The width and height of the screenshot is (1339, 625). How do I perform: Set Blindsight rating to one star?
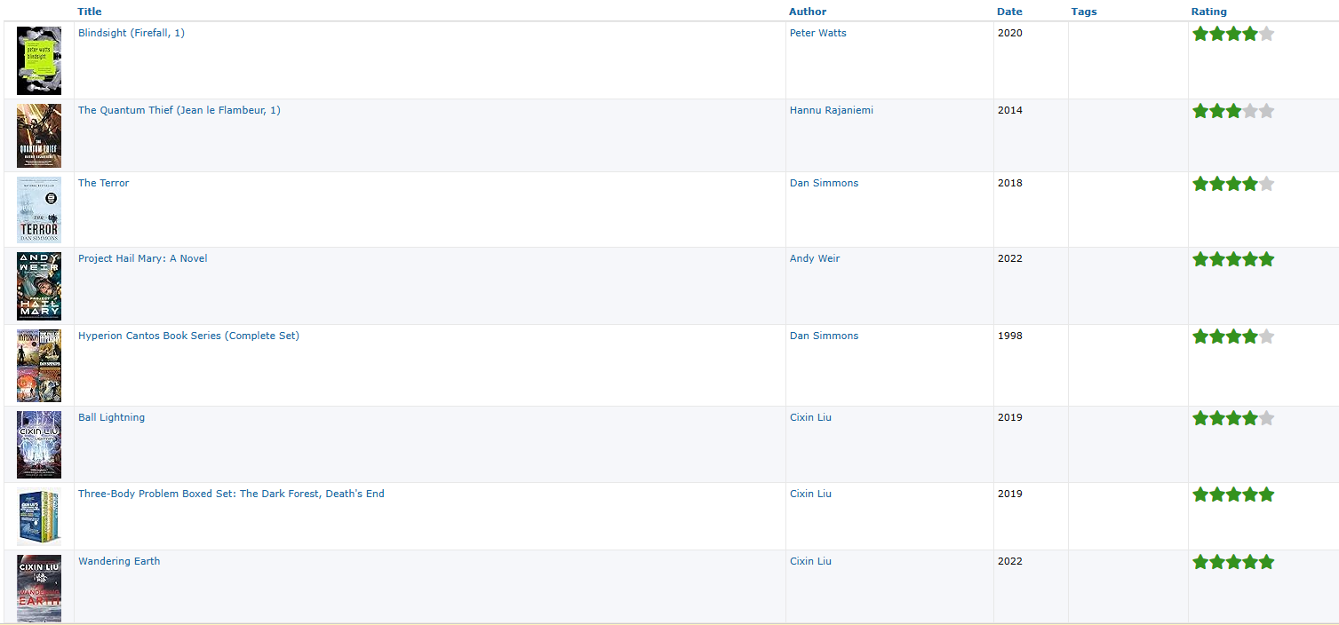click(x=1200, y=34)
